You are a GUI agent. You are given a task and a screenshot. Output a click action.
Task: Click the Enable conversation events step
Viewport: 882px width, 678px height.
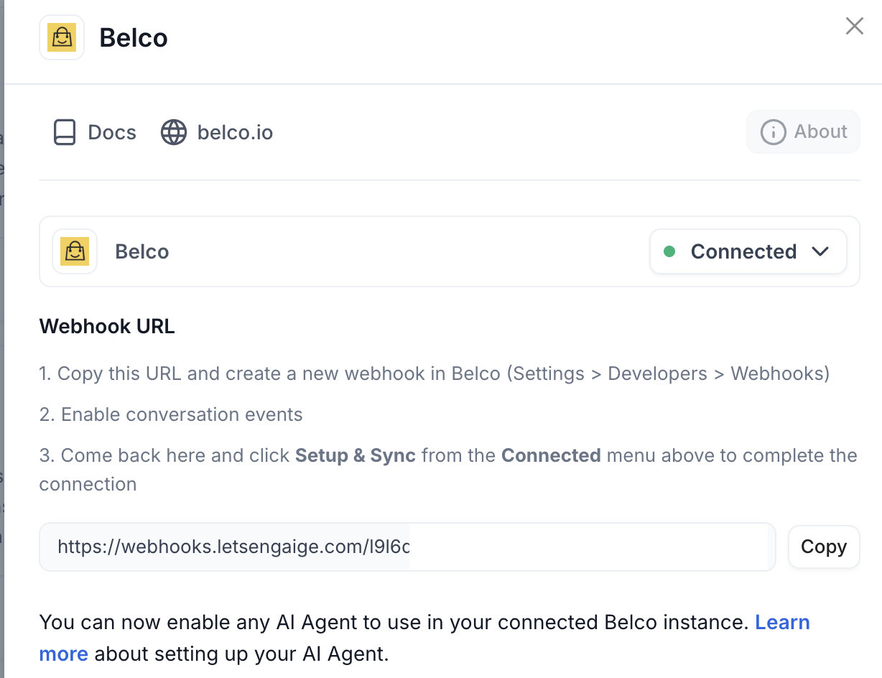pyautogui.click(x=171, y=414)
